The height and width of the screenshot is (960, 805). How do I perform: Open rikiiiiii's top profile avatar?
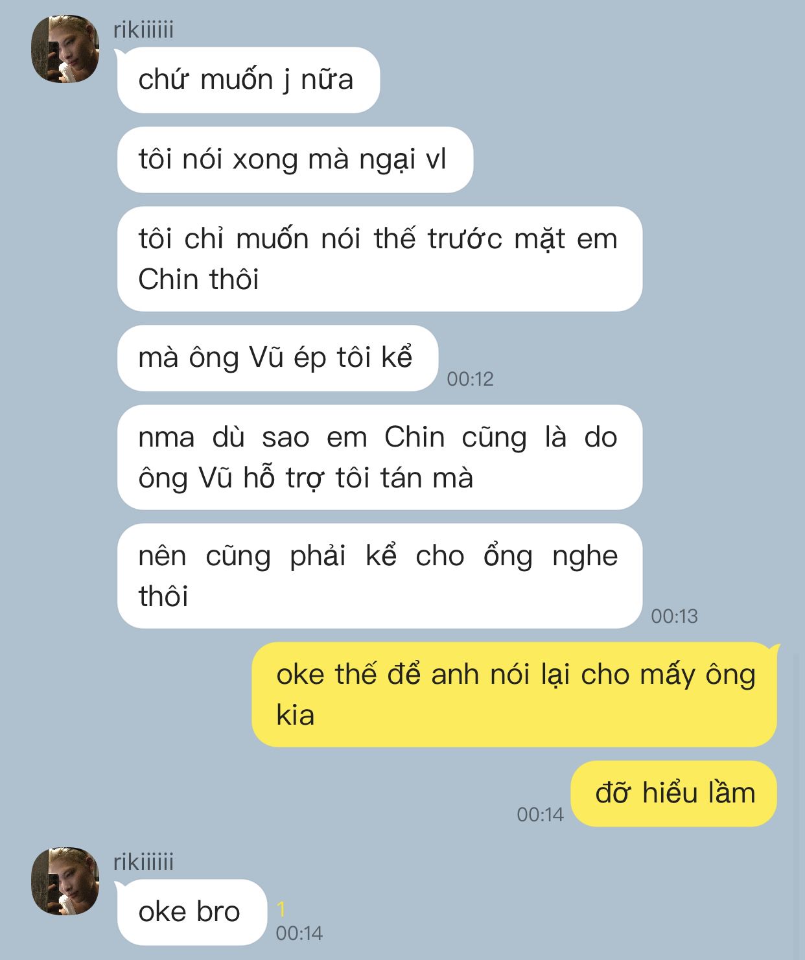click(65, 49)
